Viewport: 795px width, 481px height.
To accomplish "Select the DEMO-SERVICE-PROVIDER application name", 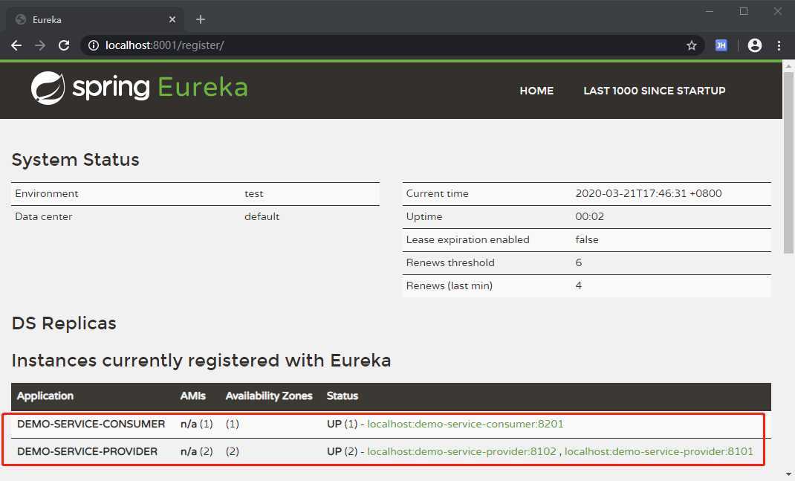I will click(87, 451).
